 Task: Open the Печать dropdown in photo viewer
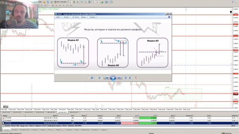[x=67, y=17]
